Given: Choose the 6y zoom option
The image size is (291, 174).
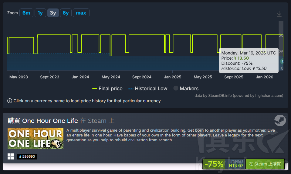Looking at the screenshot, I should pyautogui.click(x=66, y=13).
